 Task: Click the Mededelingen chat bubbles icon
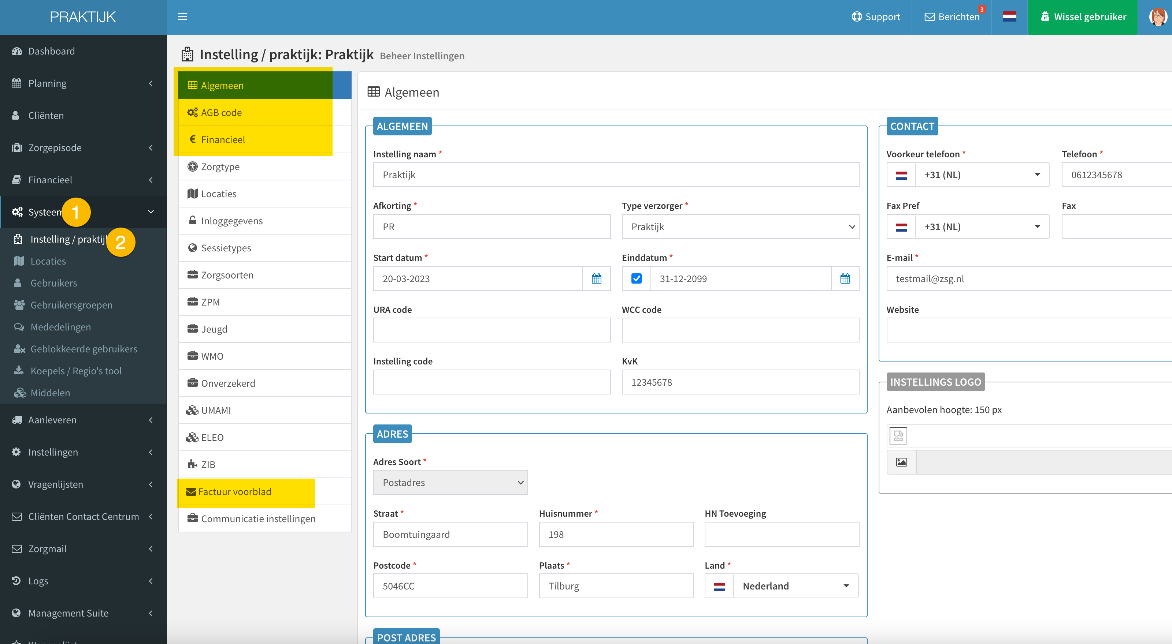(x=19, y=327)
